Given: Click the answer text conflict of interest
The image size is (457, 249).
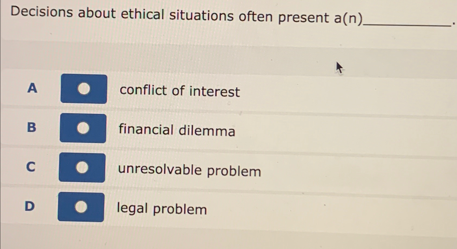Looking at the screenshot, I should (x=179, y=91).
